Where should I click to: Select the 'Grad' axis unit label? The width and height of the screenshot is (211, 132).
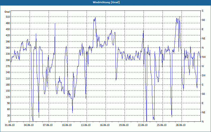[7, 12]
